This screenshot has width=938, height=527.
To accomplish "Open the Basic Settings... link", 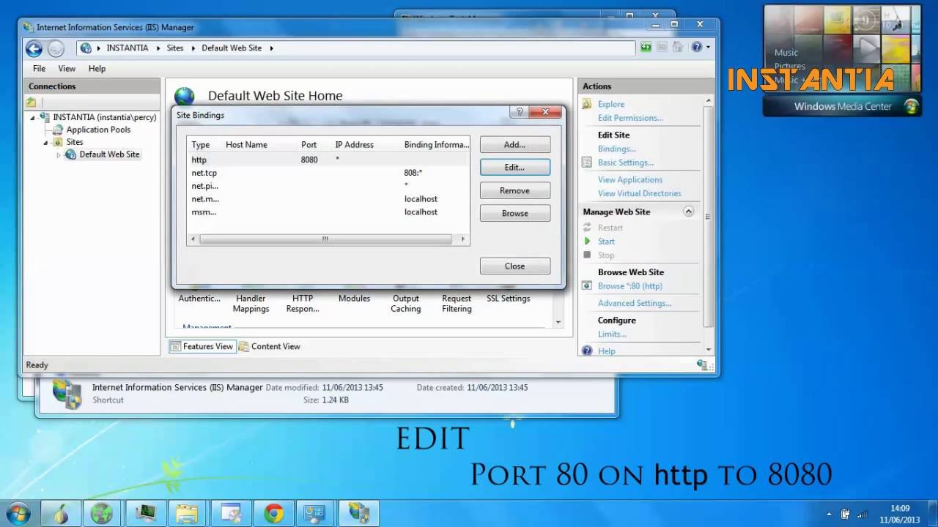I will click(625, 162).
